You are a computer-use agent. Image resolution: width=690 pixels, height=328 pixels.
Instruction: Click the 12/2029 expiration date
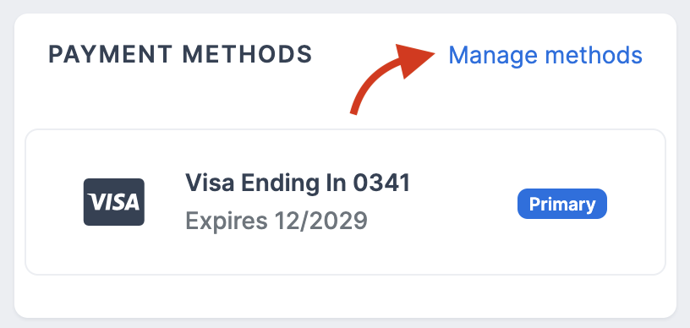(320, 221)
